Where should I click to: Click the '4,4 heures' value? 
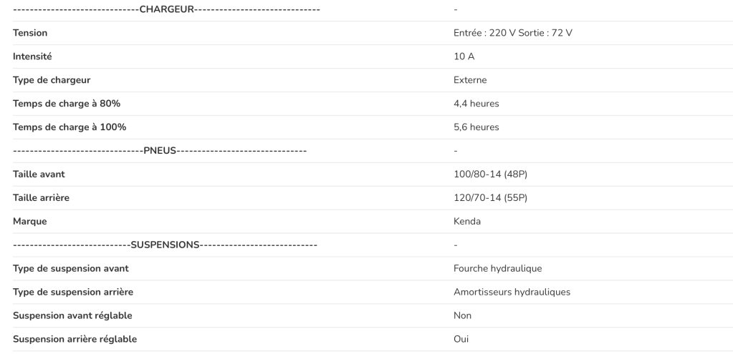(x=476, y=104)
